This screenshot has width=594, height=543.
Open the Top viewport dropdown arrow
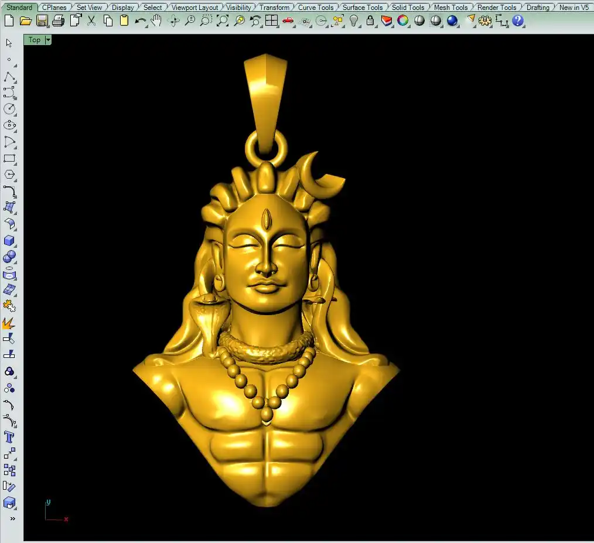[x=48, y=40]
